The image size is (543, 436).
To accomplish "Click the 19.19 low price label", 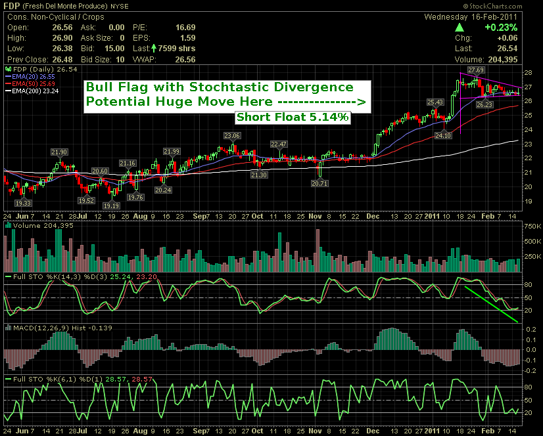I will [111, 206].
